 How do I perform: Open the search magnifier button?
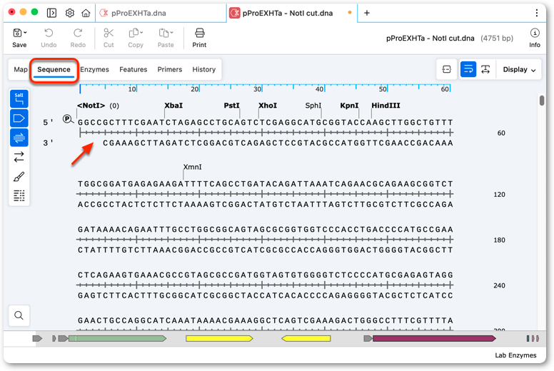click(x=19, y=315)
